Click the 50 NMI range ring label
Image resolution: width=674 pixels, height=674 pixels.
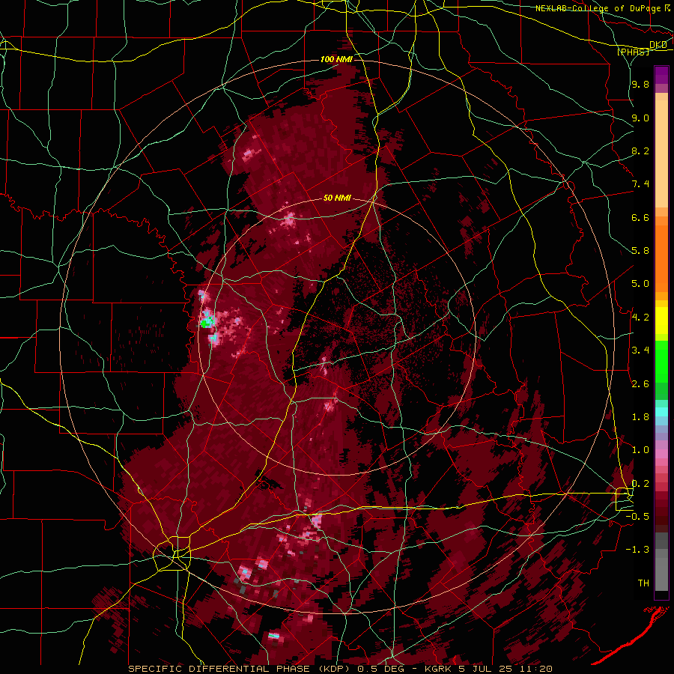coord(337,198)
